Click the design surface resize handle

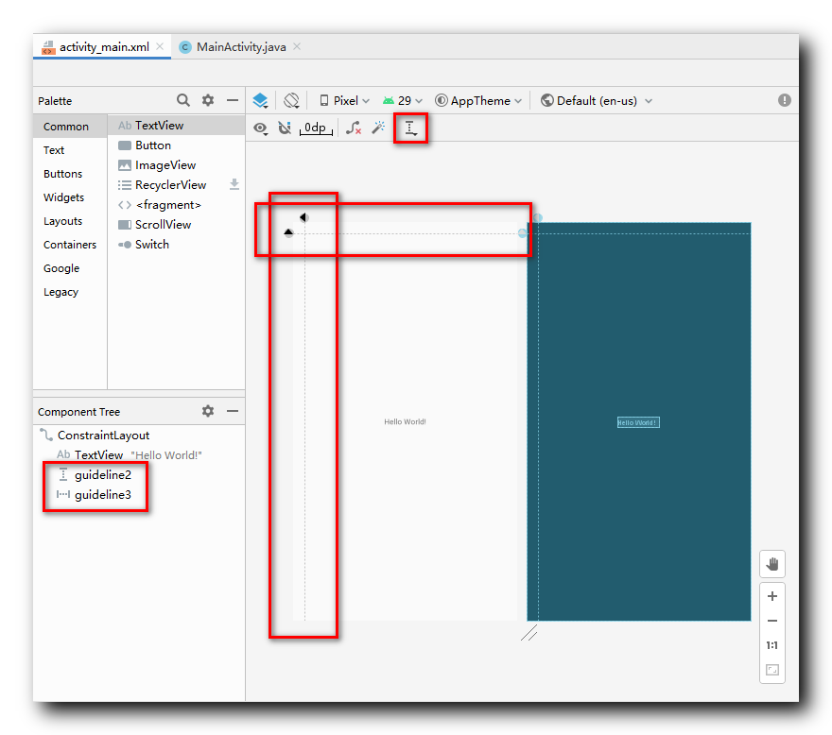pos(529,633)
